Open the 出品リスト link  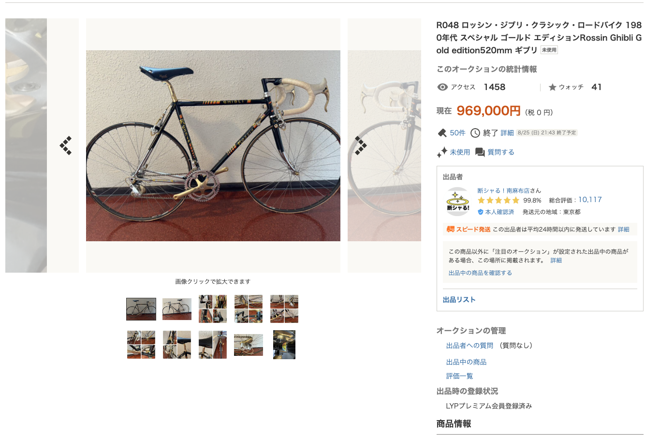[x=459, y=300]
